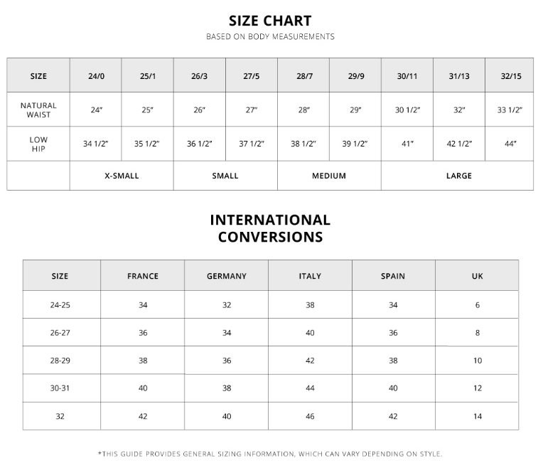Viewport: 538px width, 463px height.
Task: Select the GERMANY column header
Action: 227,276
